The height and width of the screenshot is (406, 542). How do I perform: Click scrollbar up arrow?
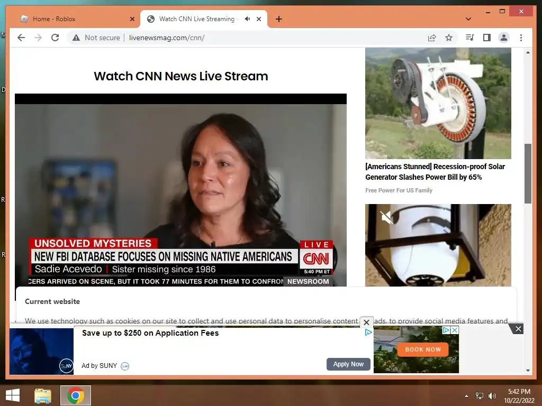[x=528, y=52]
